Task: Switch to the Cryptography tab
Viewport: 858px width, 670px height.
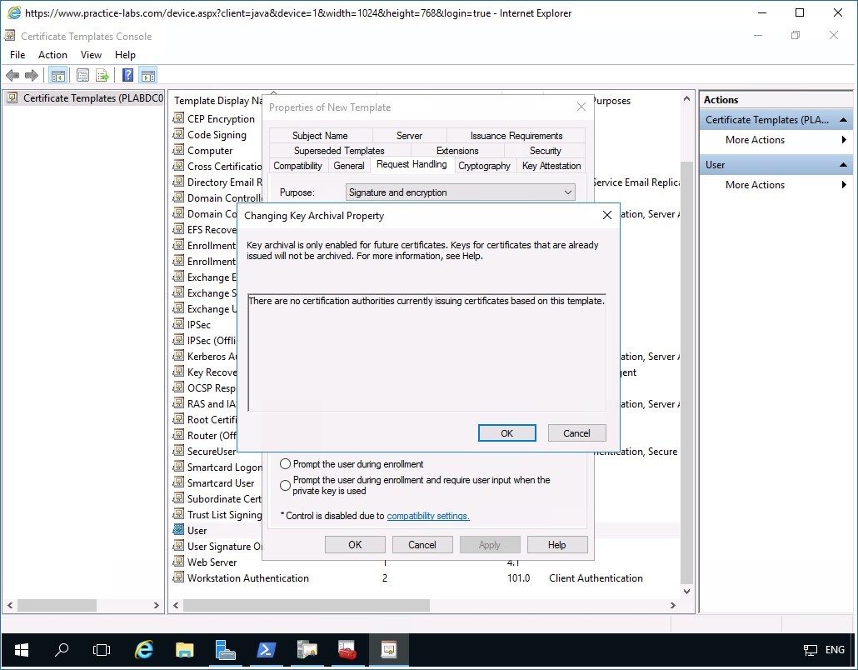Action: click(x=484, y=166)
